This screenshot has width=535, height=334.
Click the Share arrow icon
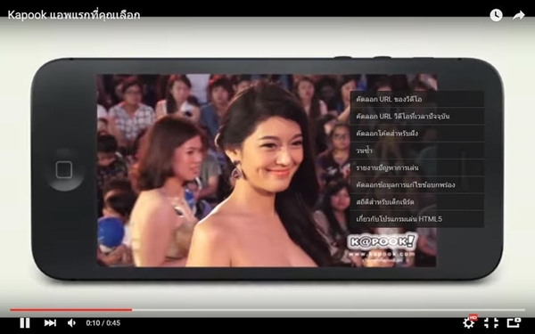[x=519, y=15]
